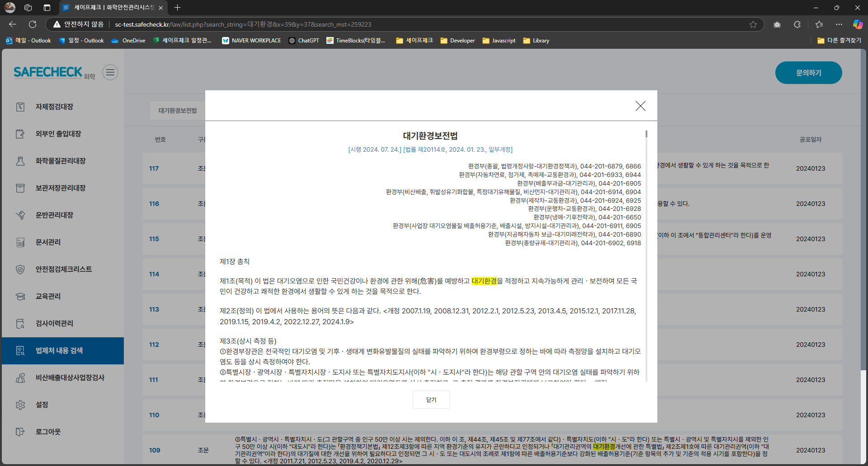The width and height of the screenshot is (868, 466).
Task: Open 설정 menu item
Action: coord(63,405)
